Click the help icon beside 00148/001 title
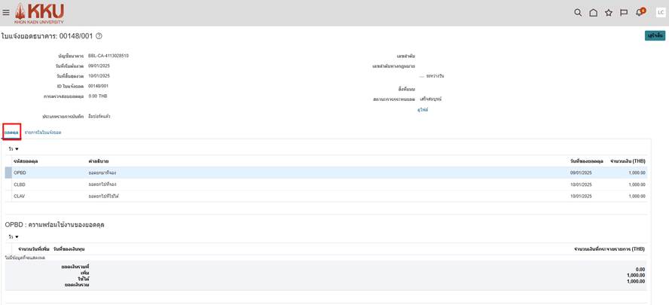Screen dimensions: 669x305 pyautogui.click(x=99, y=36)
